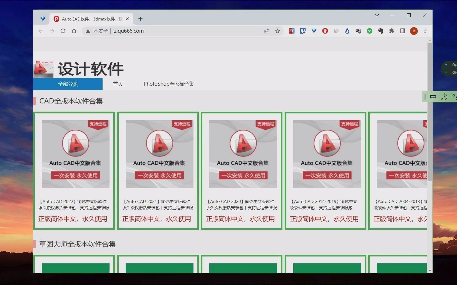This screenshot has width=457, height=285.
Task: Open the red shield adblock extension
Action: [325, 31]
